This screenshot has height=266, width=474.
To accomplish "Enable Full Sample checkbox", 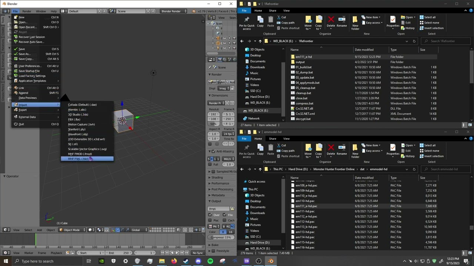I will 210,164.
